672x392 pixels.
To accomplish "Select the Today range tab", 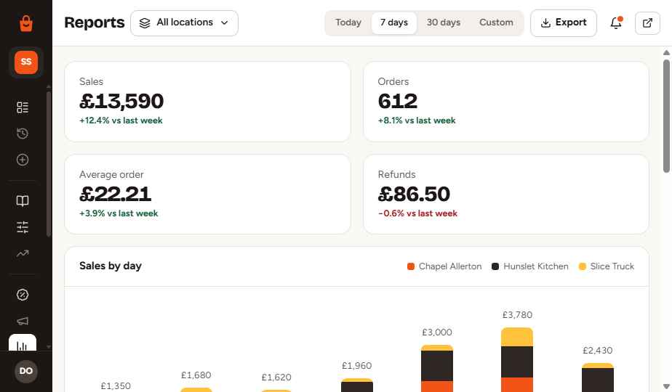I will pyautogui.click(x=348, y=23).
